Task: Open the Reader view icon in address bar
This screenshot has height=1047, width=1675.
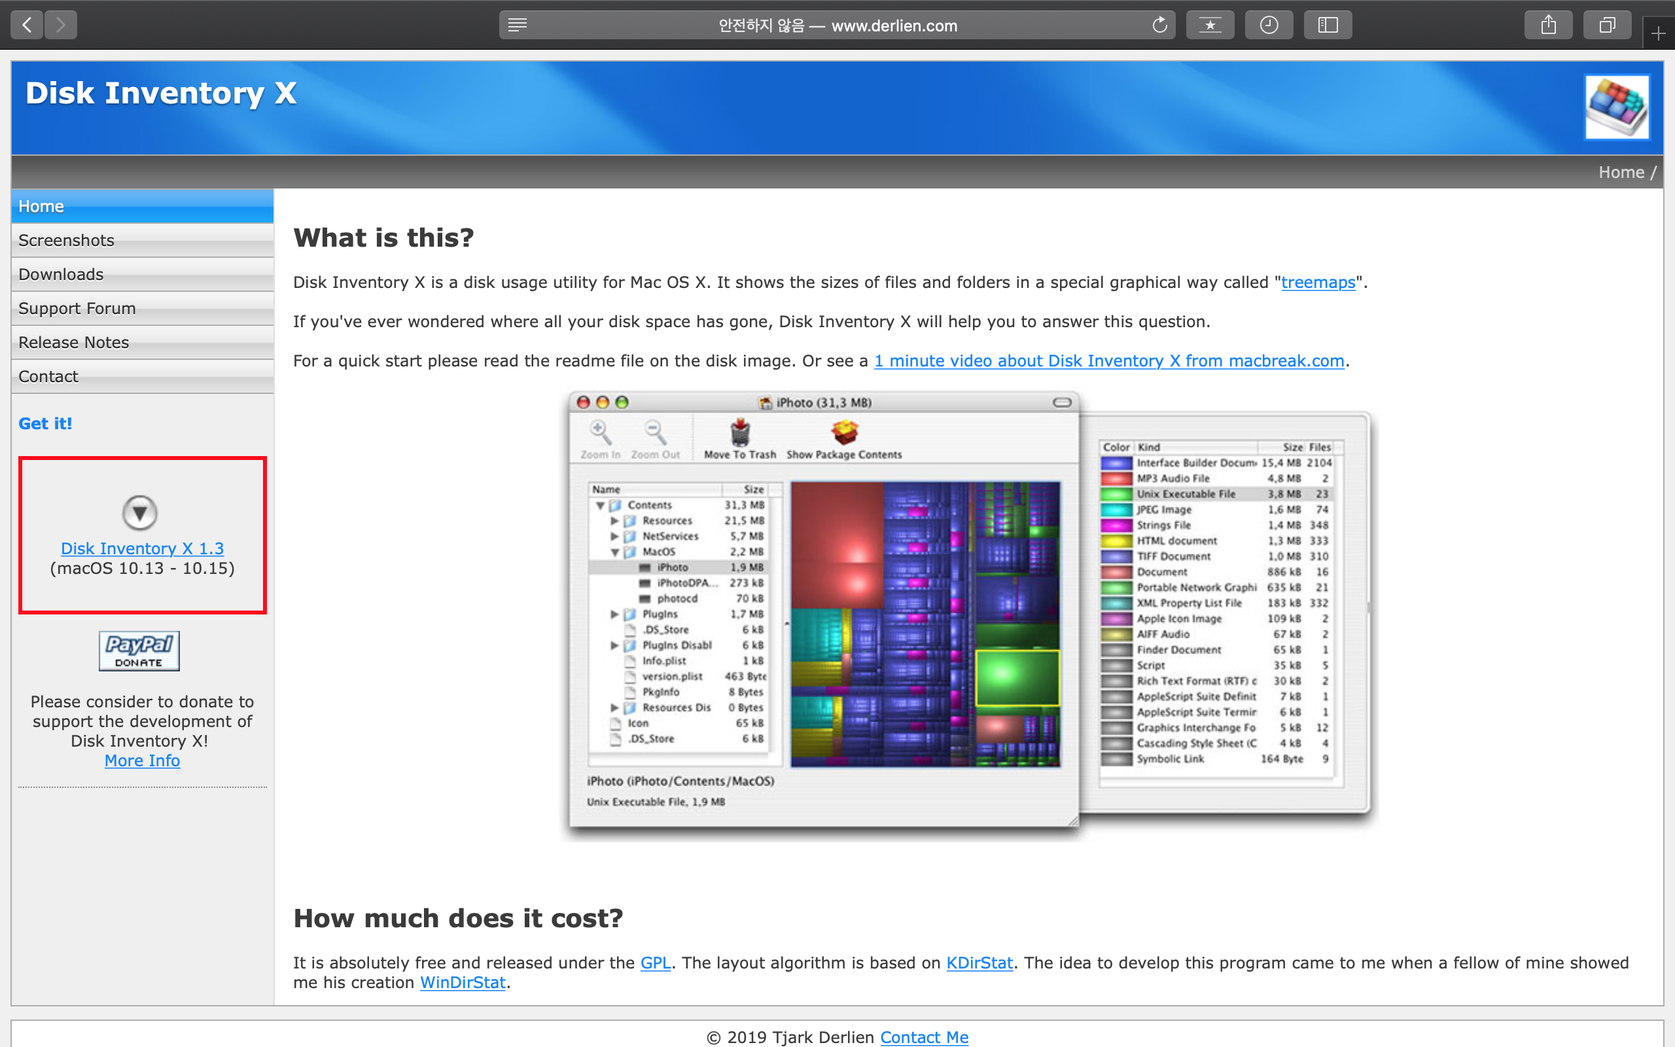Action: tap(517, 26)
